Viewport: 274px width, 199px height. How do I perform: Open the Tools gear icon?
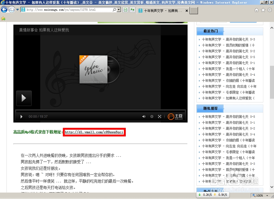pos(269,10)
